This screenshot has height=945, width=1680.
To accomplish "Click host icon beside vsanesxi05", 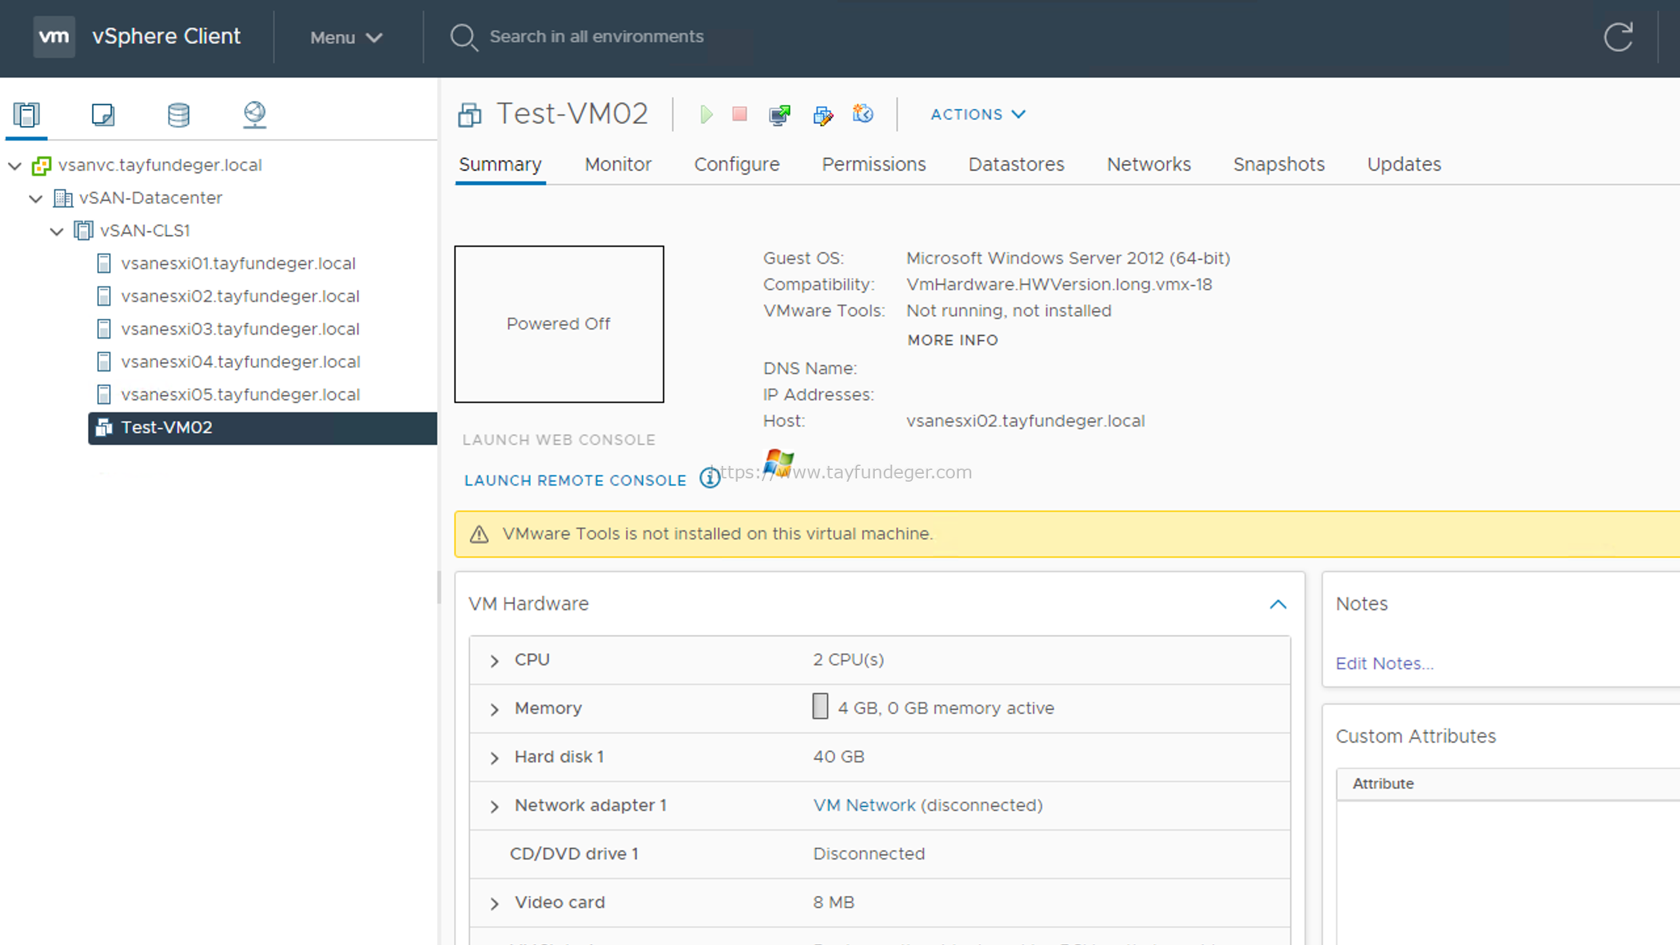I will pyautogui.click(x=104, y=395).
